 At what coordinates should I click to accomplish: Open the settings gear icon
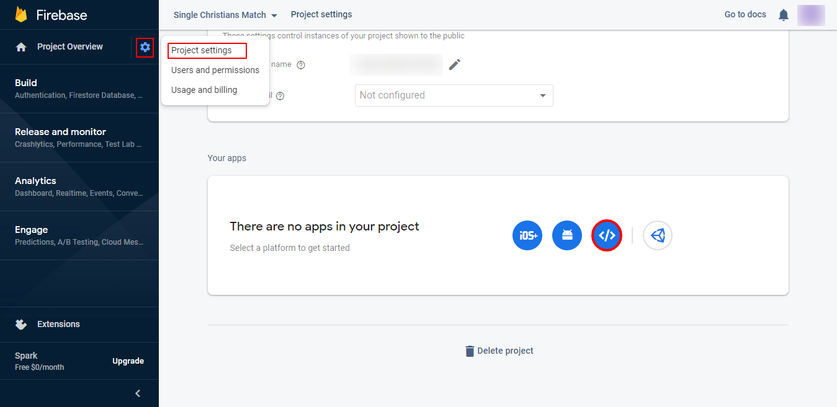pyautogui.click(x=145, y=47)
